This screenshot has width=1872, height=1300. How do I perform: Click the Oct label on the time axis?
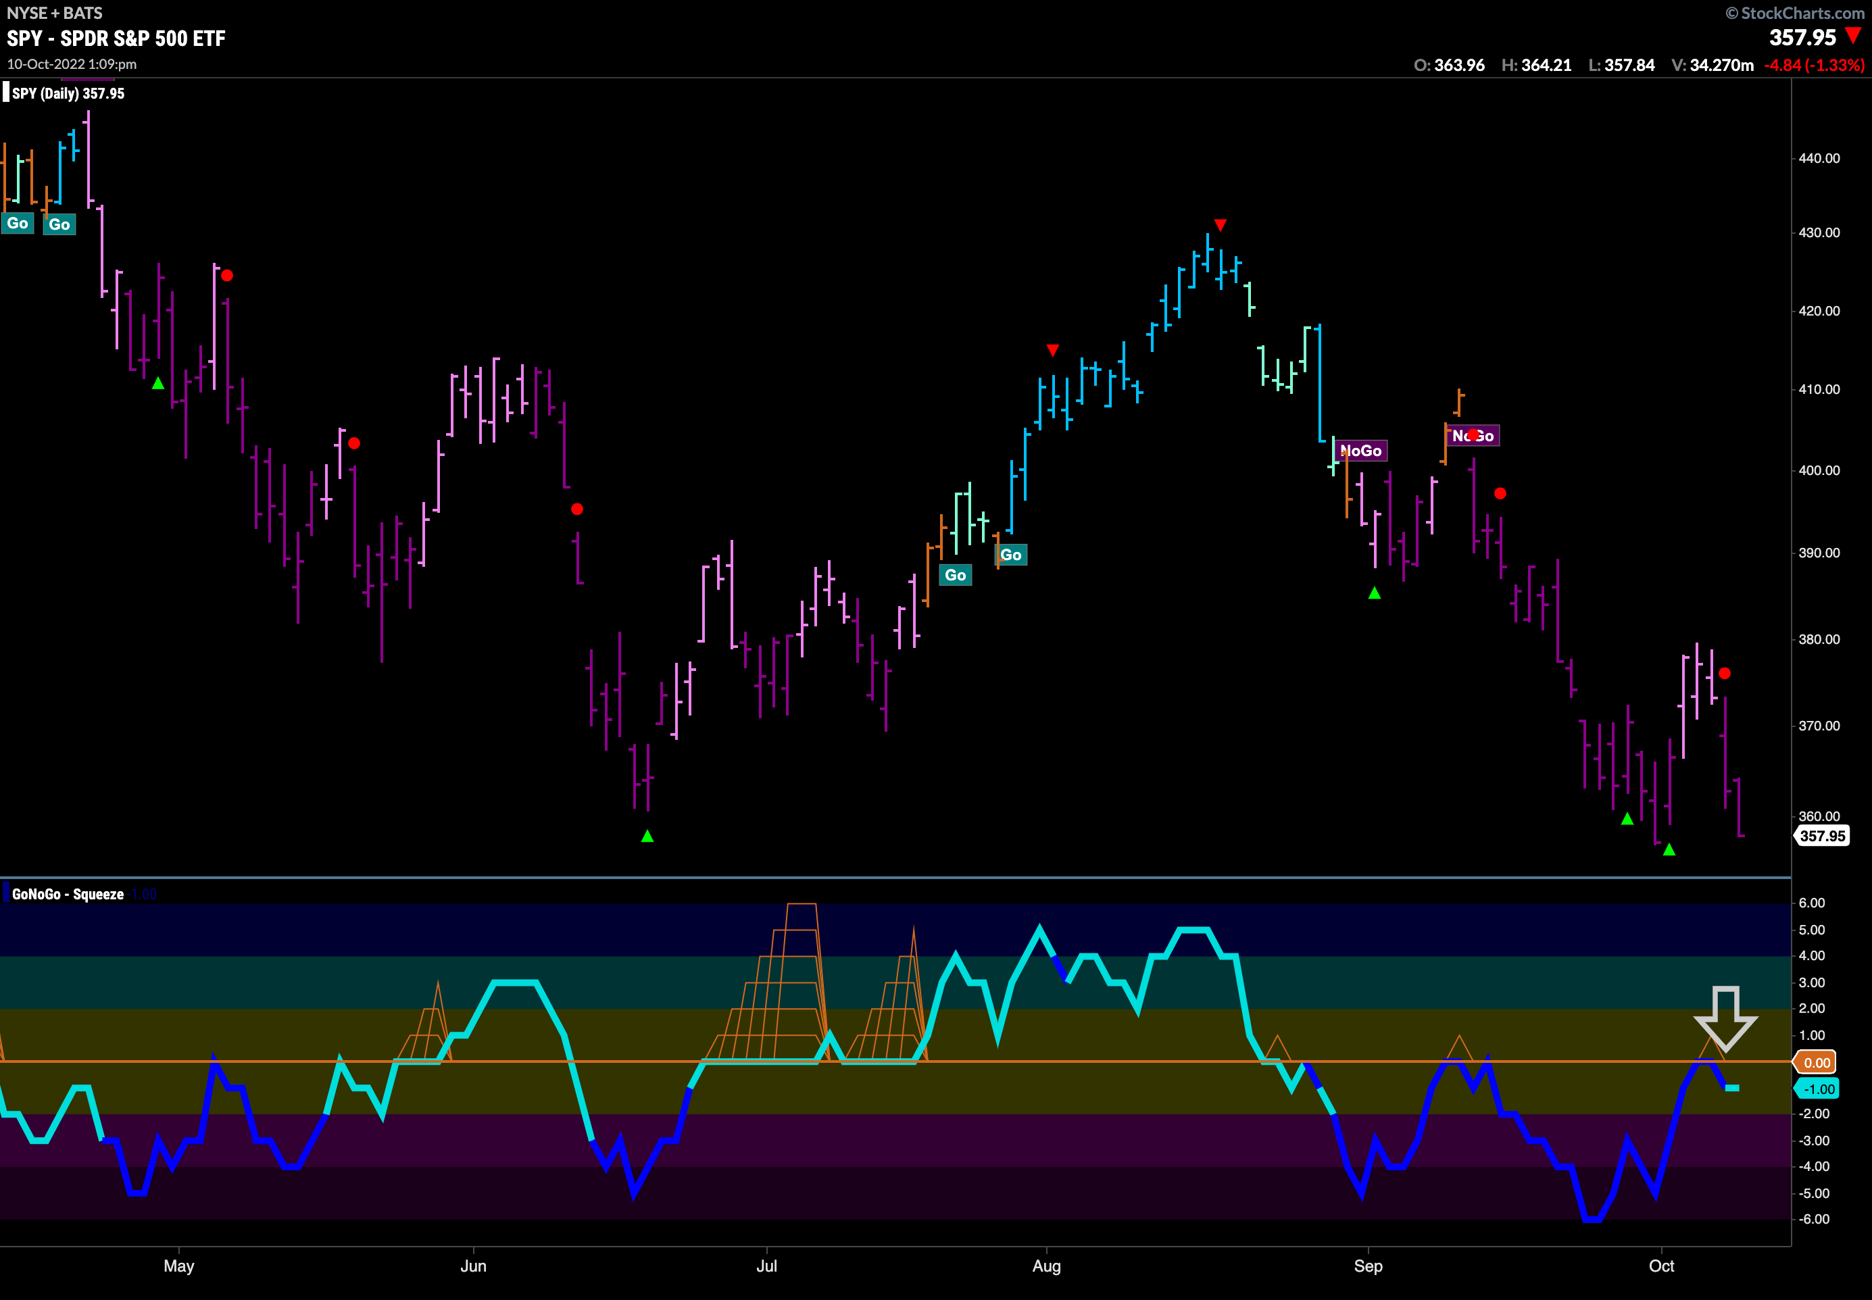1662,1266
